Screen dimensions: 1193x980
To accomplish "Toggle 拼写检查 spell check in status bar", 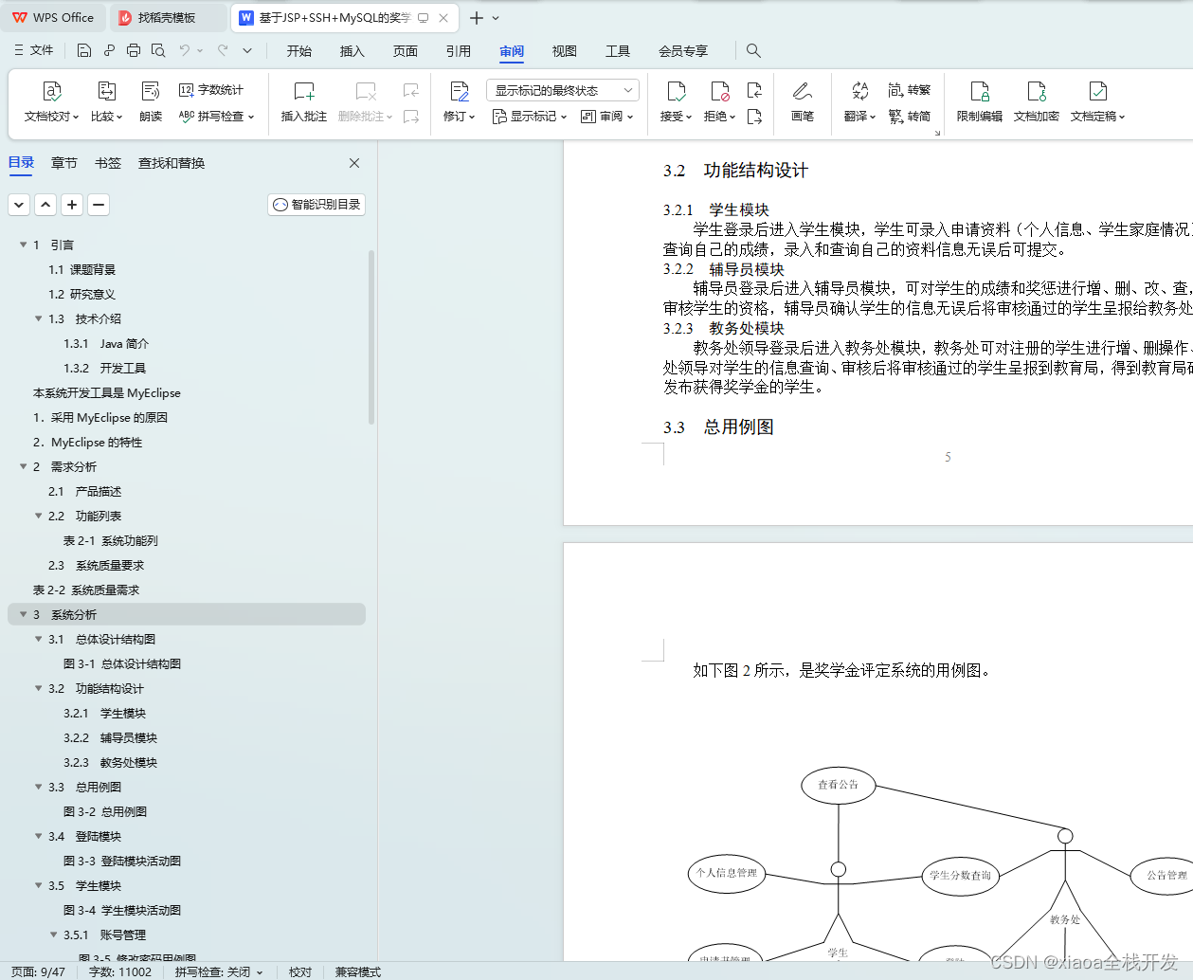I will coord(213,971).
